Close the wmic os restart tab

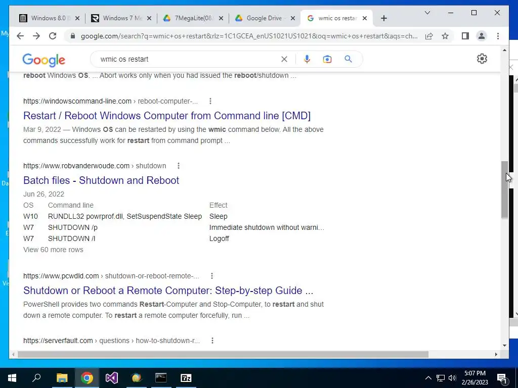[x=365, y=18]
